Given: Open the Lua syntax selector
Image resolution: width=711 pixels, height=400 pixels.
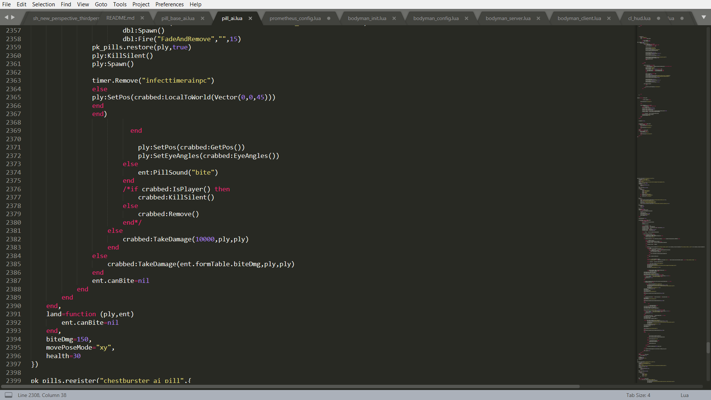Looking at the screenshot, I should click(684, 395).
